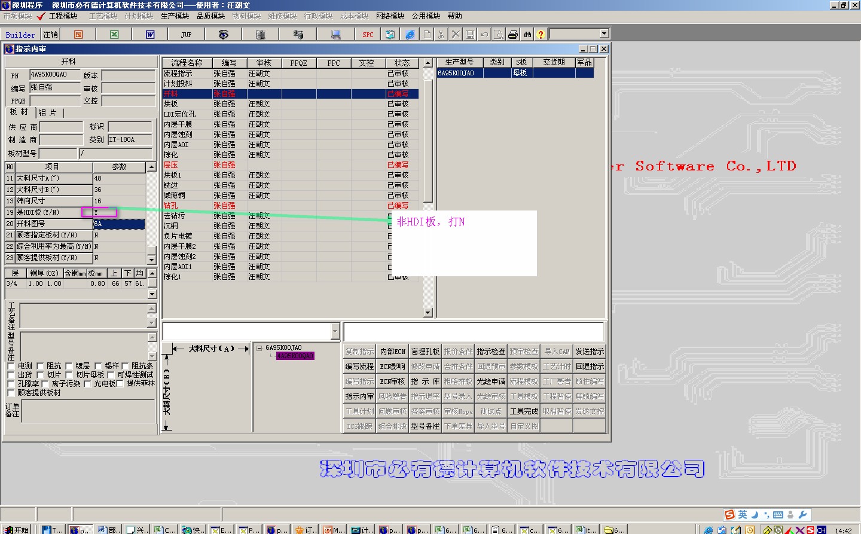The width and height of the screenshot is (861, 534).
Task: Click the down arrow on the parameter table scrollbar
Action: coord(152,260)
